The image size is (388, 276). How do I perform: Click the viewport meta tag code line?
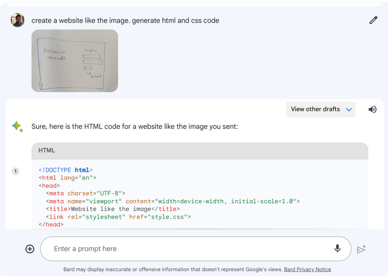(x=172, y=201)
